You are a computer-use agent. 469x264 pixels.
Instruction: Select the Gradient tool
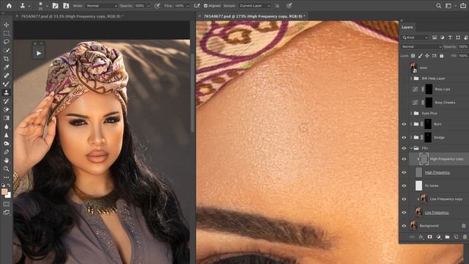[x=7, y=118]
